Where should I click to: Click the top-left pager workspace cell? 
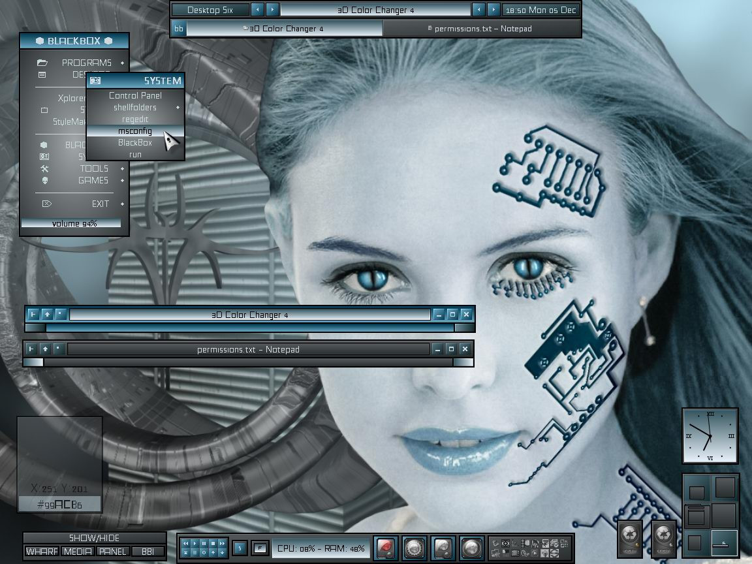[x=697, y=488]
